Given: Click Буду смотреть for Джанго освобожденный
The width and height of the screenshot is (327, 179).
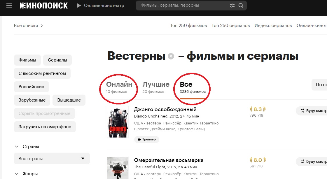Looking at the screenshot, I should point(312,111).
